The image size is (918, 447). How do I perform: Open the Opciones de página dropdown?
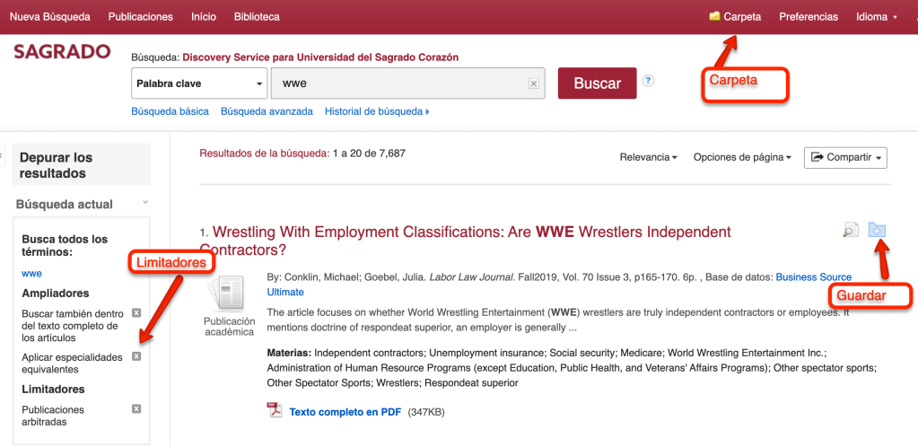pyautogui.click(x=741, y=157)
